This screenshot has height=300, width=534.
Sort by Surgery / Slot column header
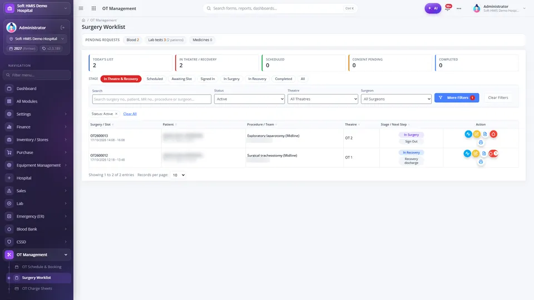pyautogui.click(x=102, y=124)
